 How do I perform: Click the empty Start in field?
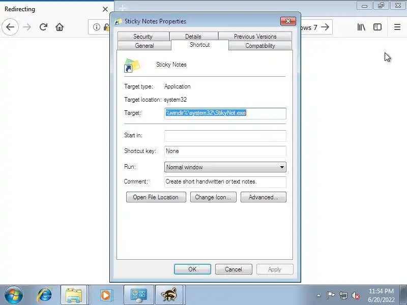point(225,136)
